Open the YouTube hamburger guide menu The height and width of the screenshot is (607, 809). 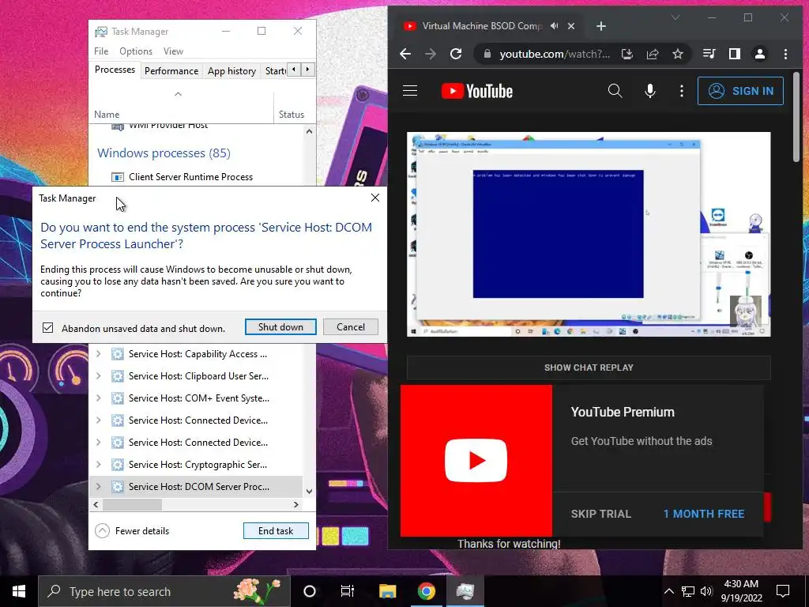(410, 92)
